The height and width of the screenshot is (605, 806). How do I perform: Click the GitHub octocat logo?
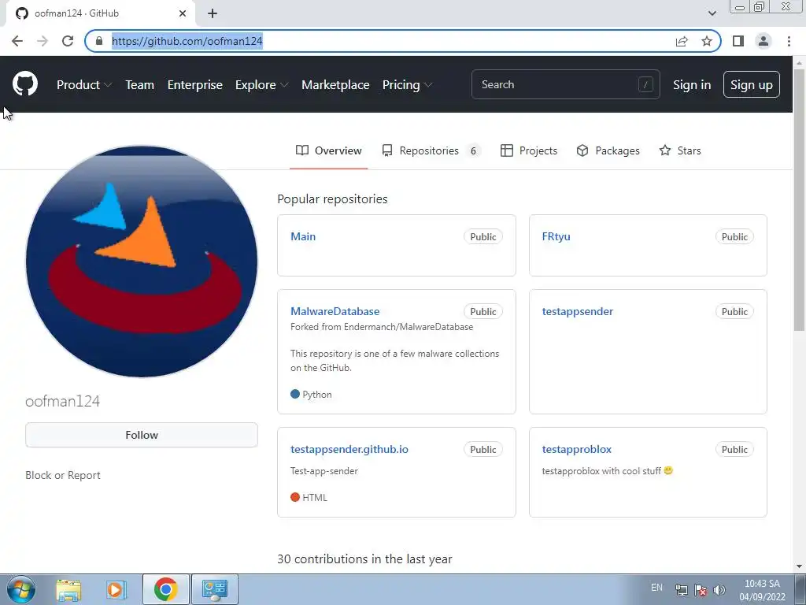pos(24,84)
